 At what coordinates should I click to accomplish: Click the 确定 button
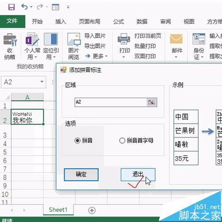tap(81, 174)
